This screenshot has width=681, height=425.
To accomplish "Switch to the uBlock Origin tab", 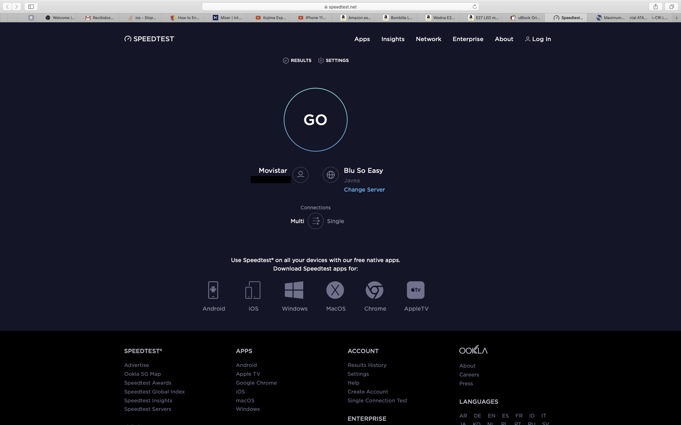I will pos(525,18).
